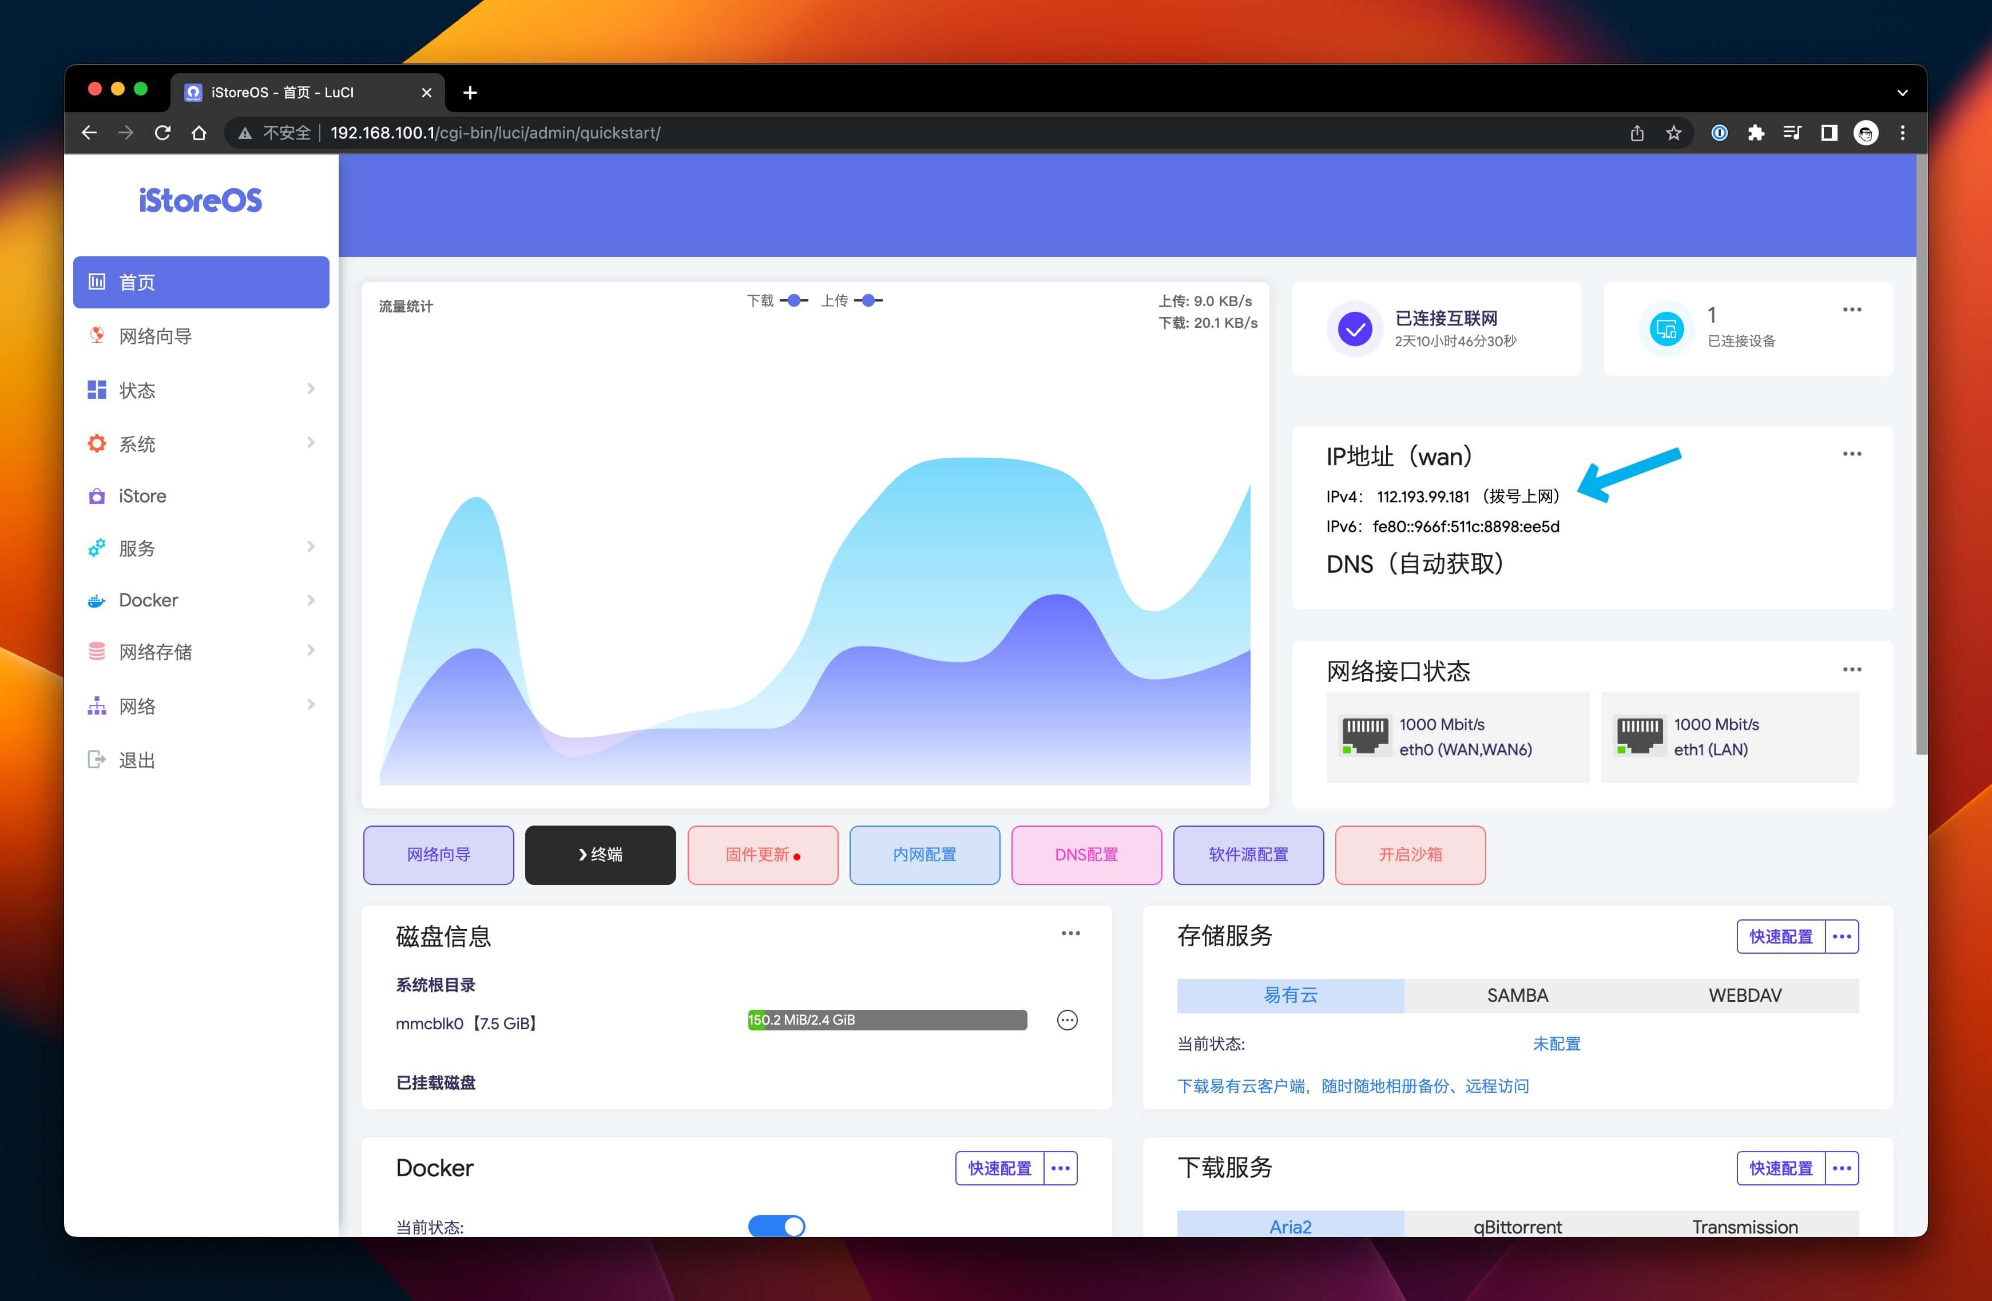Click the iStore shopping bag icon
This screenshot has width=1992, height=1301.
pos(97,495)
